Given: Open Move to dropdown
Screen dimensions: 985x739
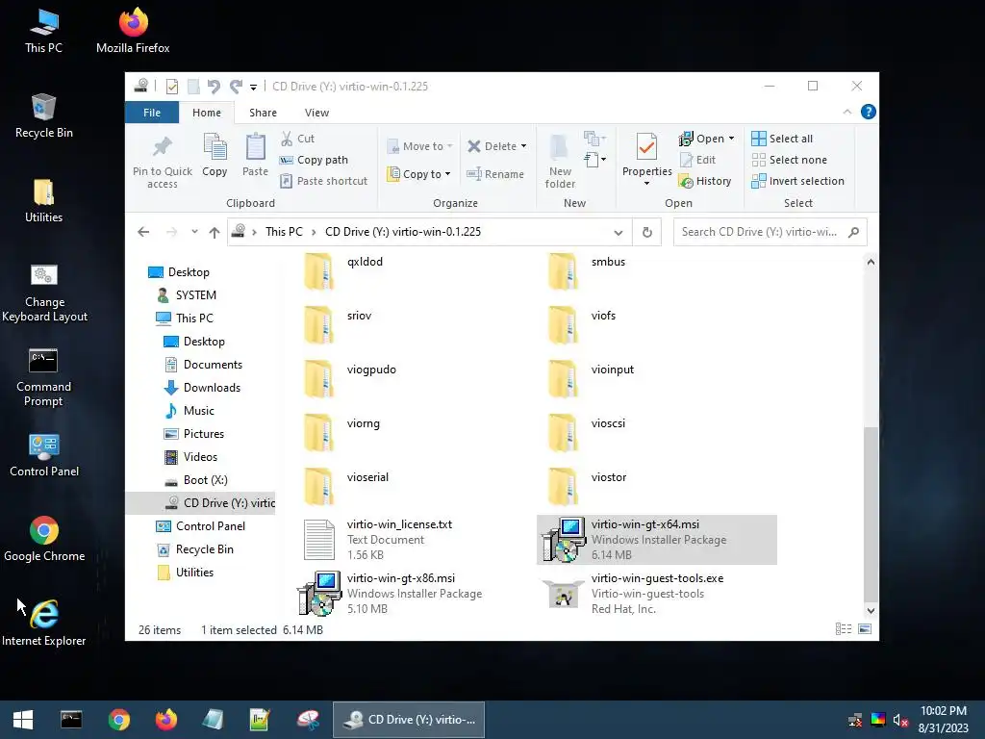Looking at the screenshot, I should 420,146.
